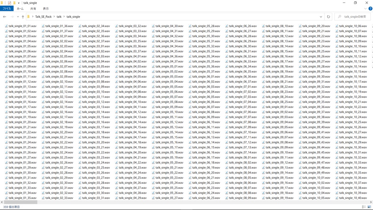Switch to large icons view layout
Viewport: 373px width, 210px height.
click(x=369, y=207)
